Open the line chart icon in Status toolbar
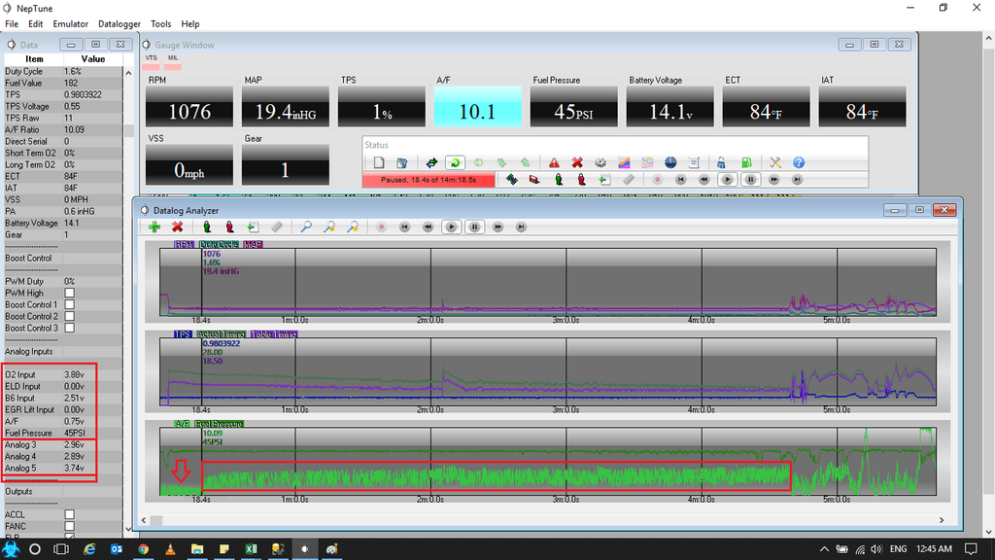 (x=647, y=162)
